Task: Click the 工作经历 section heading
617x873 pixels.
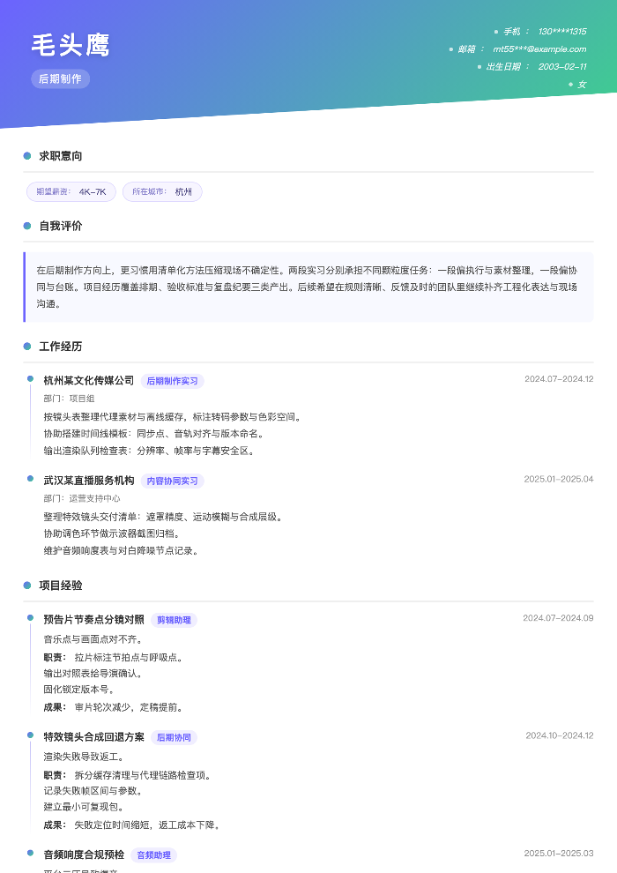Action: pyautogui.click(x=61, y=347)
